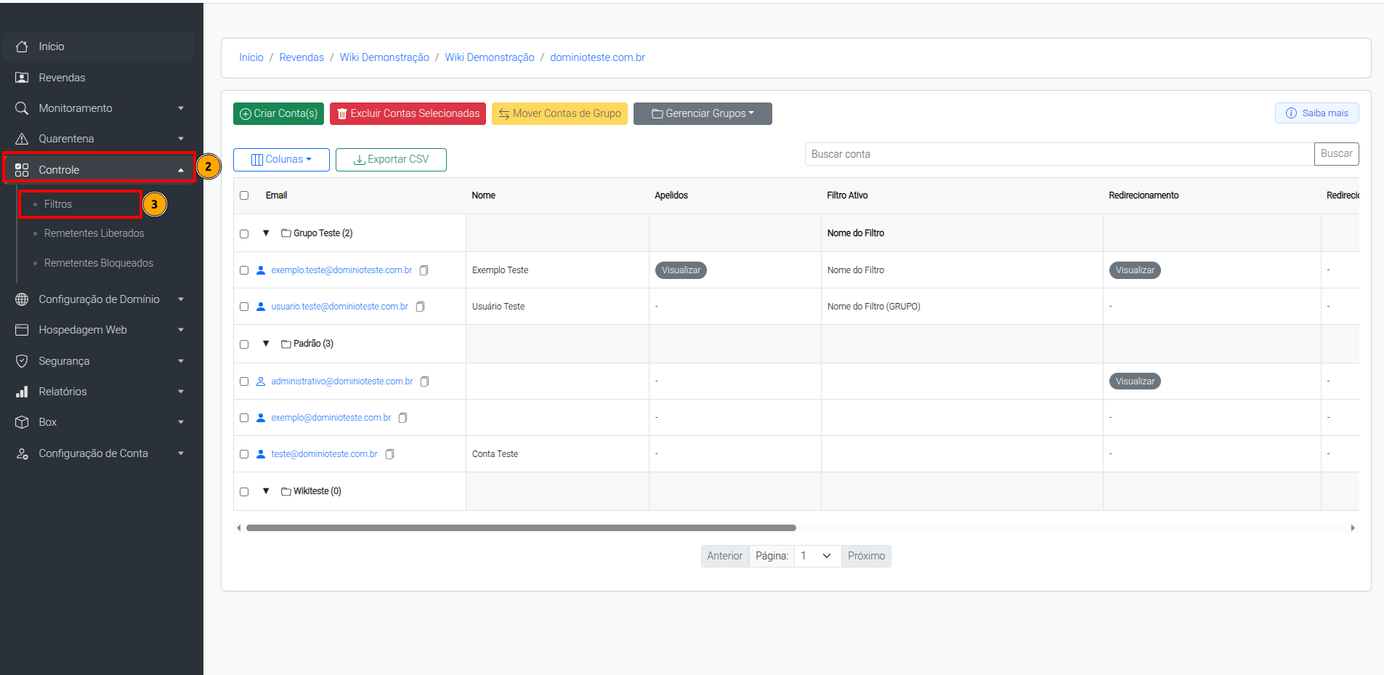Click the Relatórios bar chart icon

22,392
